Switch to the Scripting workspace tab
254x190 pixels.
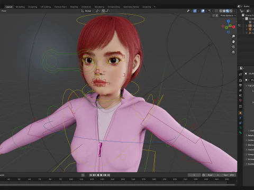147,7
